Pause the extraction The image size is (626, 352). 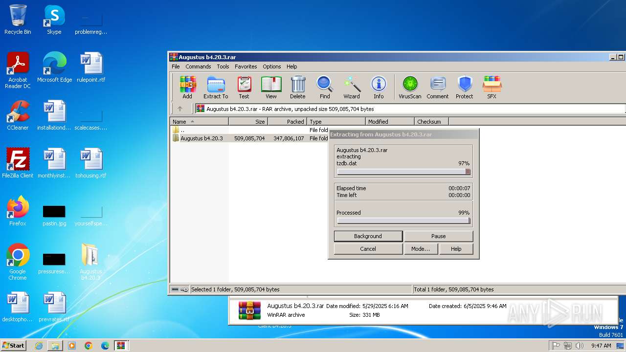[439, 236]
